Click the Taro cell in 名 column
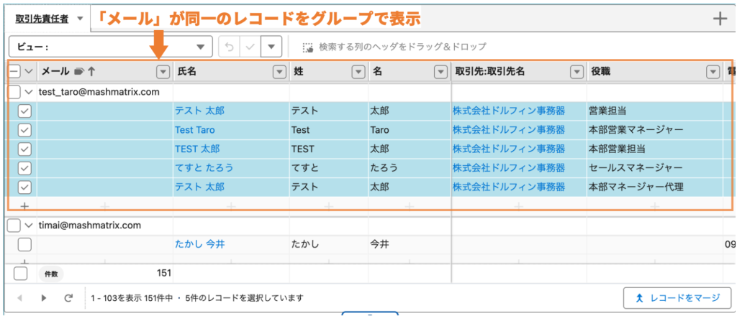Image resolution: width=737 pixels, height=316 pixels. 410,130
